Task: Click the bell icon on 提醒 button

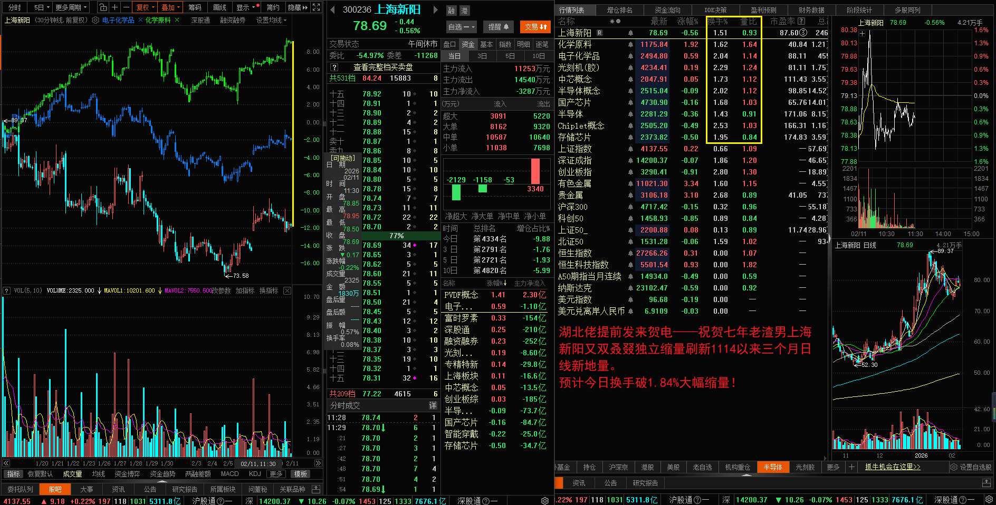Action: click(506, 27)
